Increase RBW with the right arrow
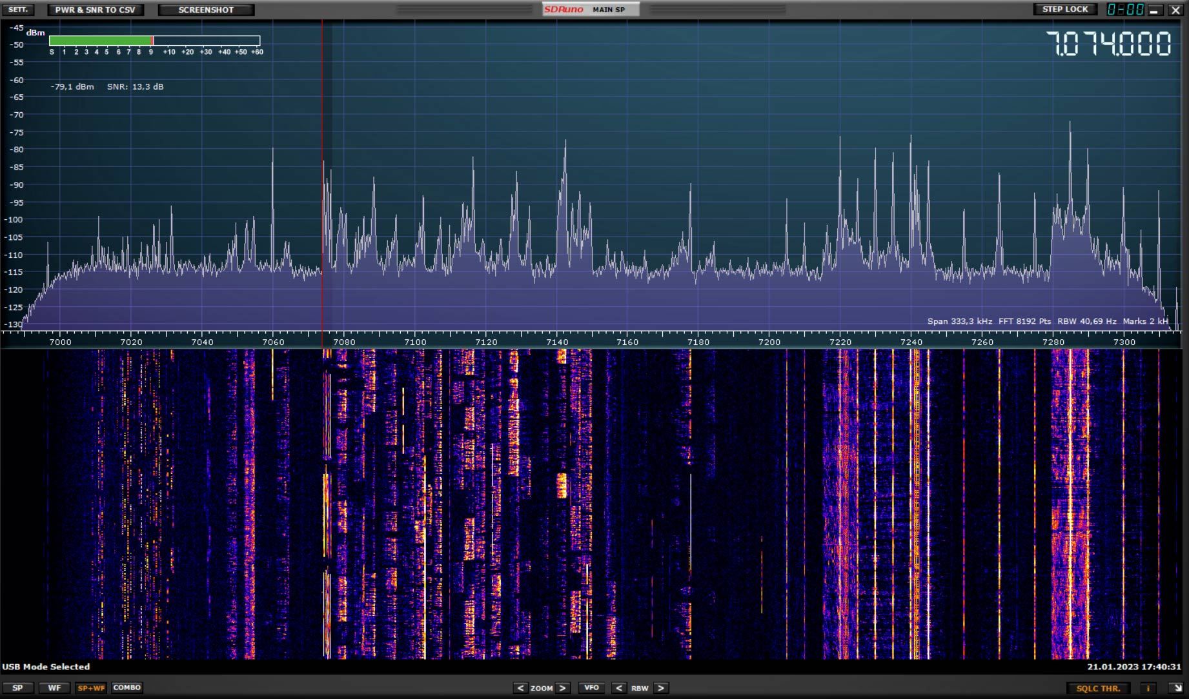The image size is (1189, 699). 661,688
